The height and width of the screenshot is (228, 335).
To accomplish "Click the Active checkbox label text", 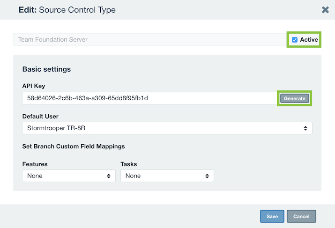I will pos(309,40).
